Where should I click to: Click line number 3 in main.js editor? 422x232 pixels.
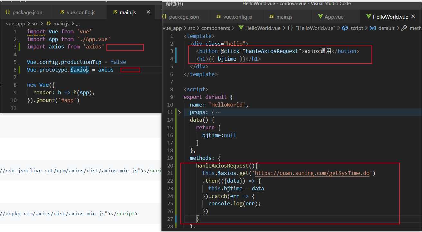pyautogui.click(x=15, y=47)
